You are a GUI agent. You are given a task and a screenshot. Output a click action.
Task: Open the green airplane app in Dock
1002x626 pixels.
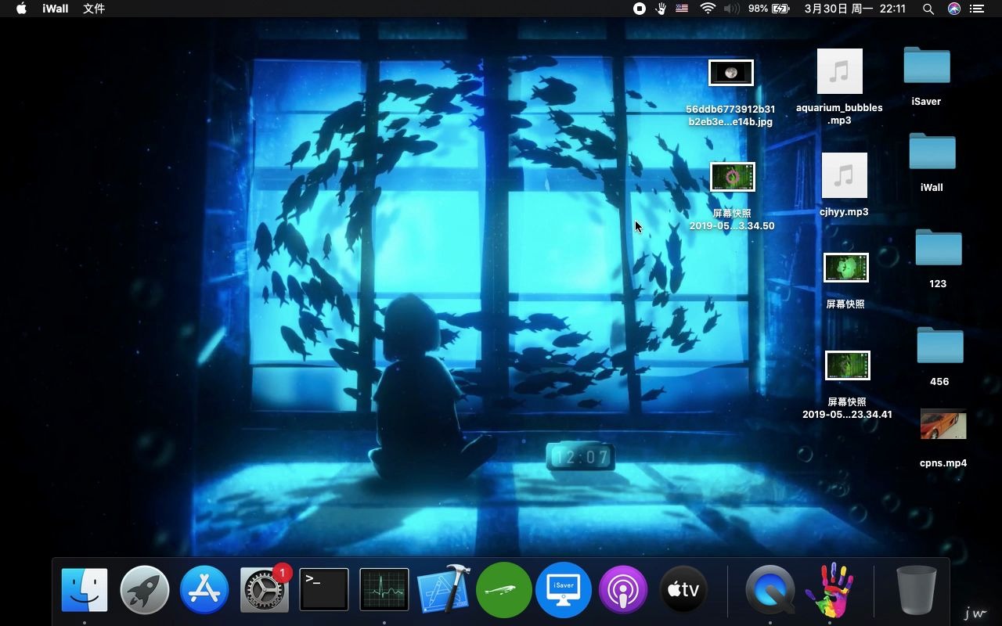point(504,589)
